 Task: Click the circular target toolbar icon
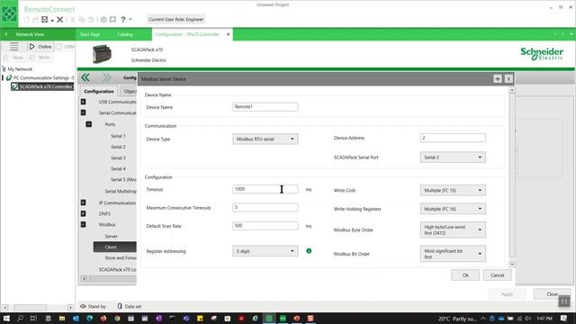point(103,20)
